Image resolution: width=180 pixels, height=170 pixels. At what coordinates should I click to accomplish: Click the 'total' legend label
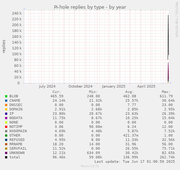pyautogui.click(x=15, y=157)
